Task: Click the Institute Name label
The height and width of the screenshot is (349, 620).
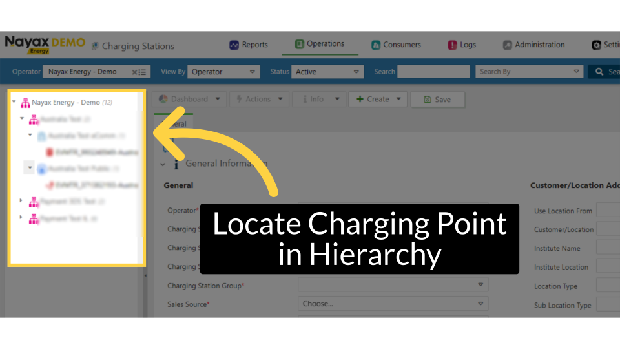Action: point(557,248)
